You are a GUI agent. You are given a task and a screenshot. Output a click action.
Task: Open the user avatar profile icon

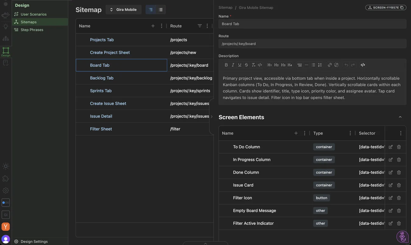click(5, 239)
